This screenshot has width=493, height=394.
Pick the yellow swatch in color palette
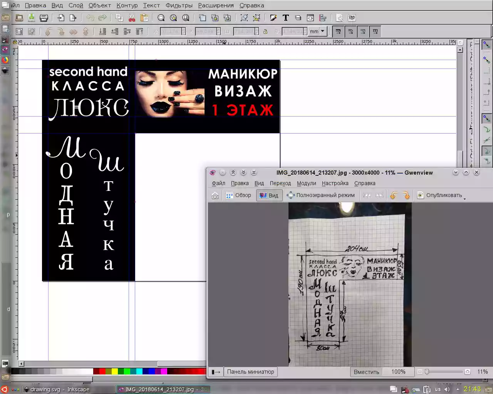114,371
